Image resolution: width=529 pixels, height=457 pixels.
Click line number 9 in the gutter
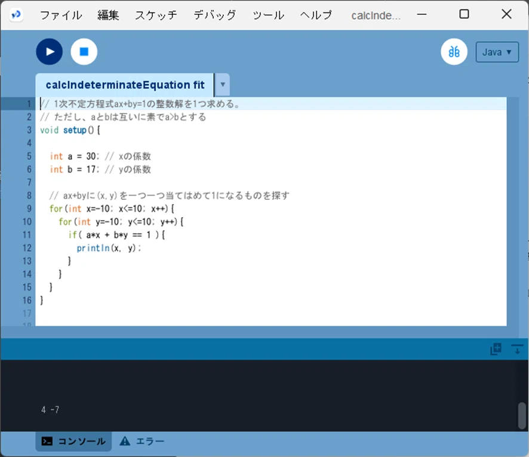click(x=29, y=209)
